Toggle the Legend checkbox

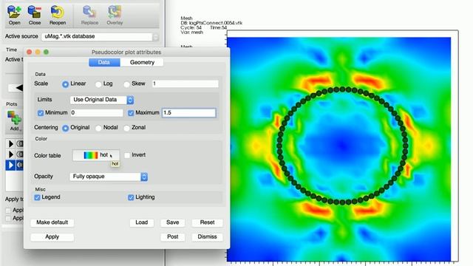click(x=37, y=197)
